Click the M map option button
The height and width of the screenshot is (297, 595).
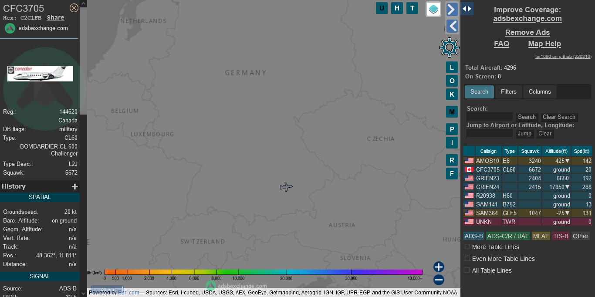pos(452,112)
